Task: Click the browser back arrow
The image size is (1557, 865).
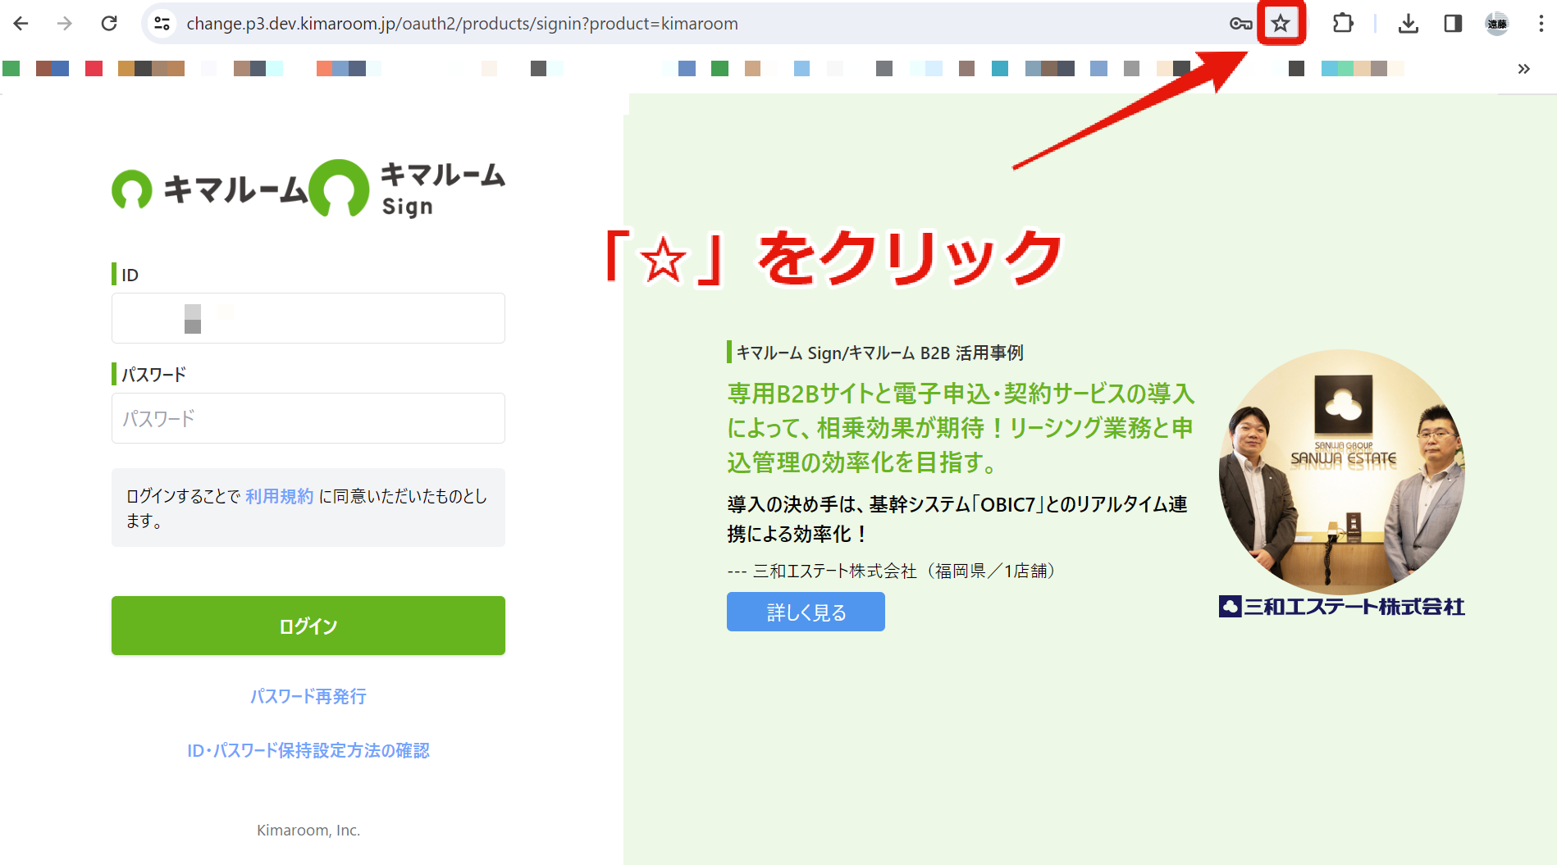Action: coord(21,24)
